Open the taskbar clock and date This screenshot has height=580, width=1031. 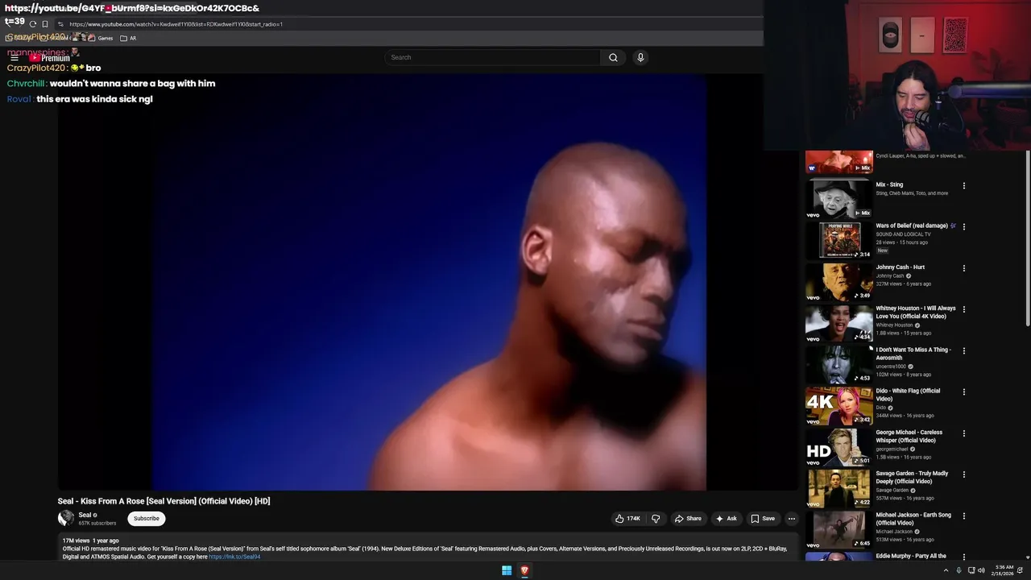click(x=1004, y=570)
